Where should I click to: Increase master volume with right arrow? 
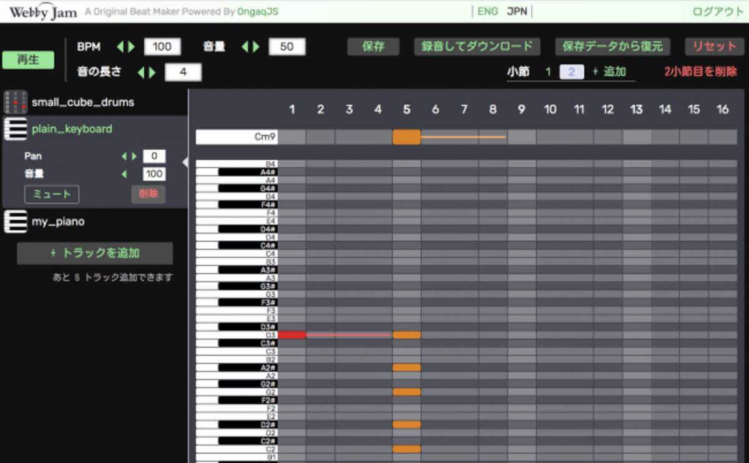pyautogui.click(x=256, y=47)
